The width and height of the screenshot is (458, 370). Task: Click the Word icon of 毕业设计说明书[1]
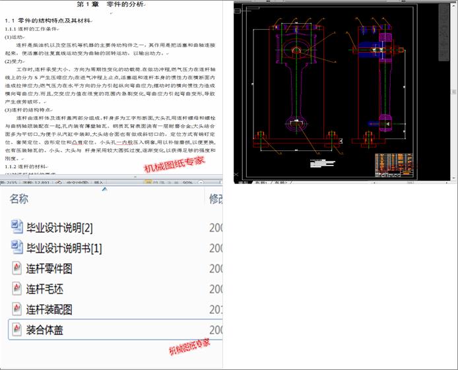point(17,248)
